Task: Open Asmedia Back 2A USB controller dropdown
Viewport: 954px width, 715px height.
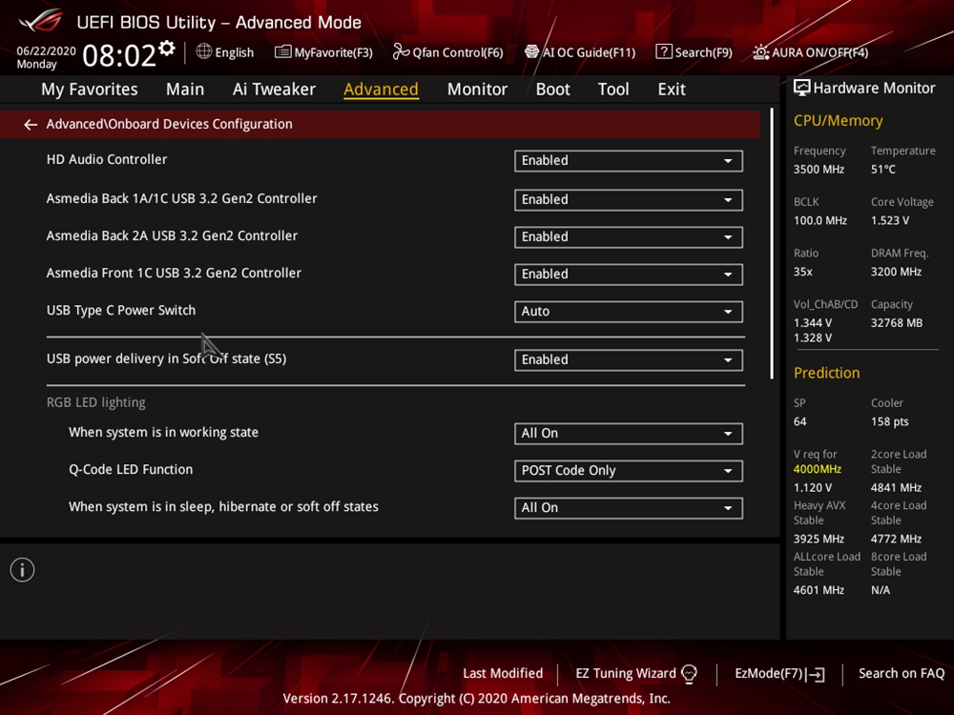Action: click(629, 237)
